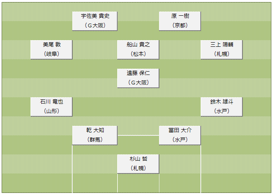Select the 冨田 大介 (水戸) player box
This screenshot has height=195, width=273.
pos(180,135)
